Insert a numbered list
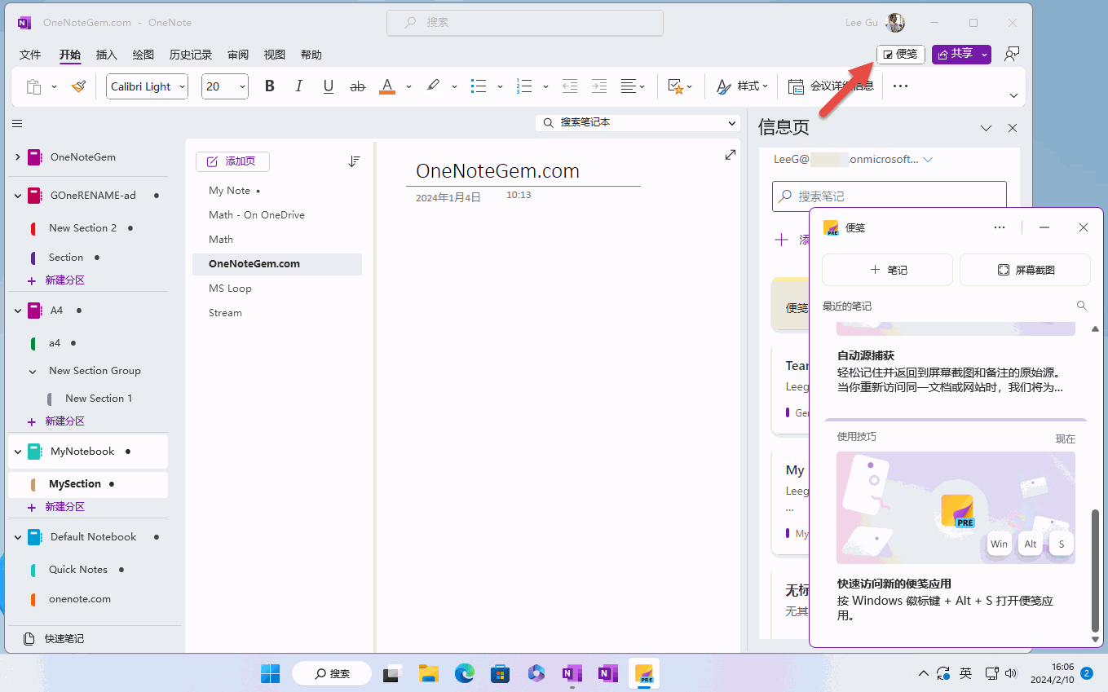This screenshot has width=1108, height=692. pyautogui.click(x=524, y=86)
